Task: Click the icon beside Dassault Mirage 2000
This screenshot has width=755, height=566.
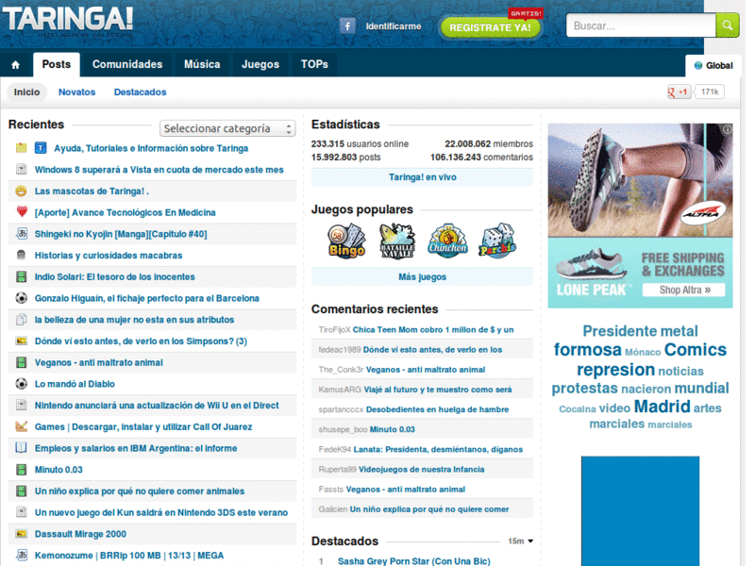Action: [x=21, y=534]
